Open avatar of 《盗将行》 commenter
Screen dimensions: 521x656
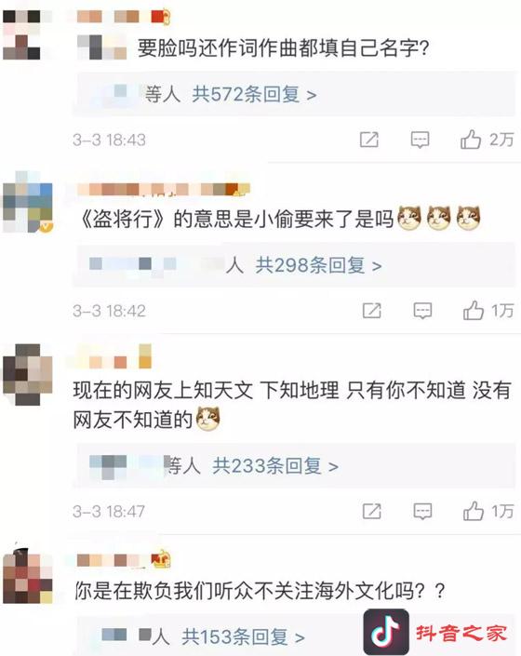[28, 201]
